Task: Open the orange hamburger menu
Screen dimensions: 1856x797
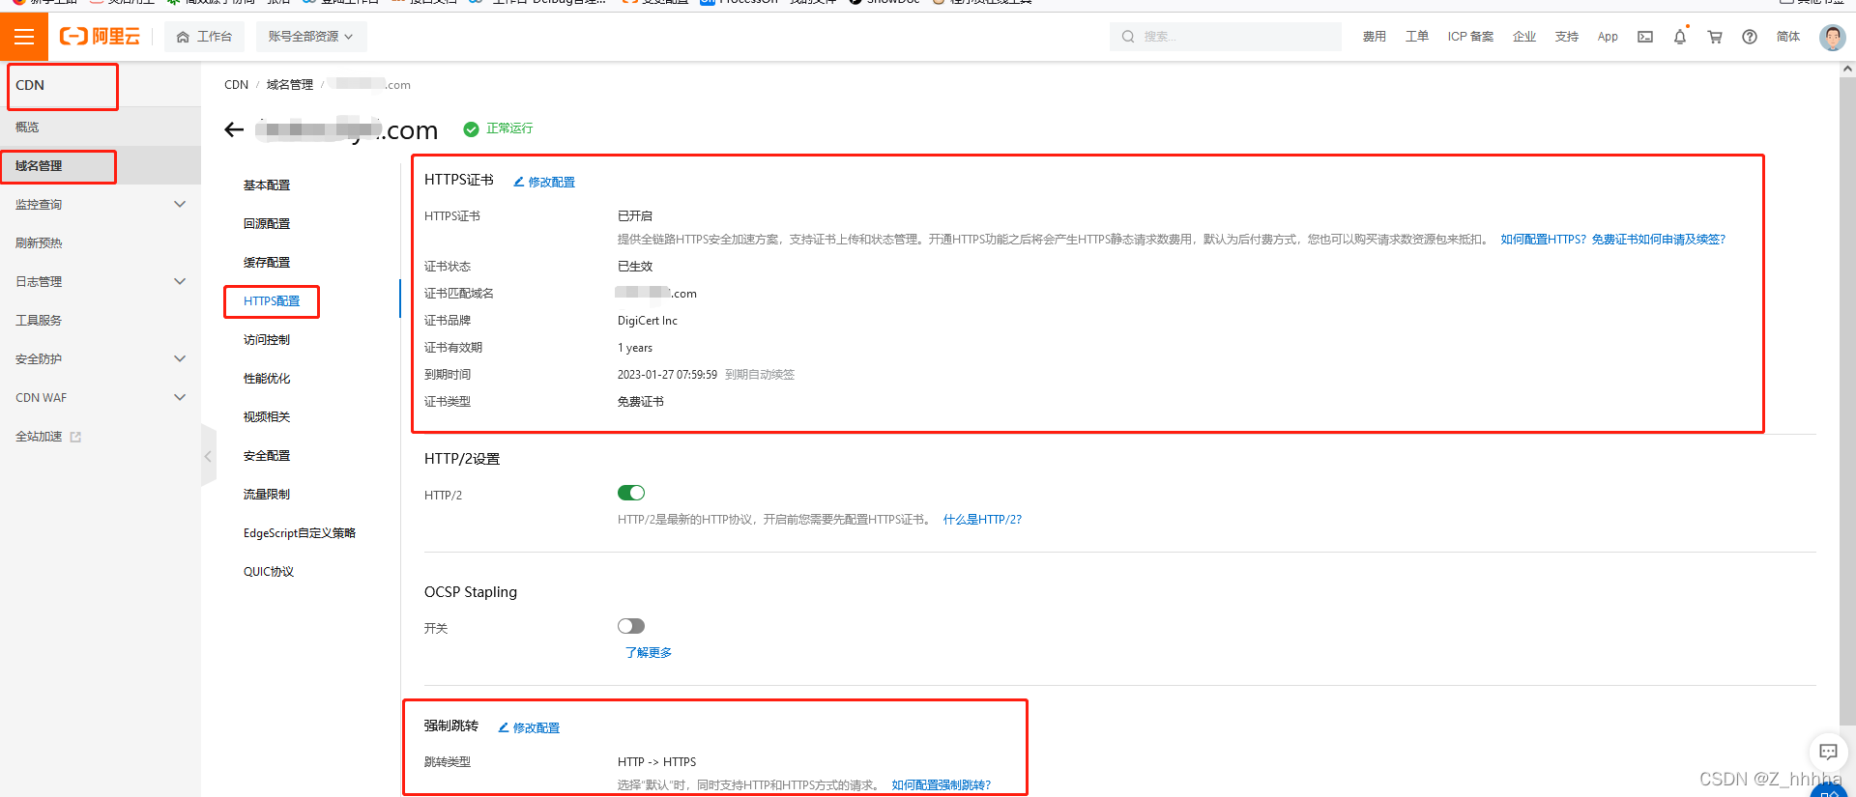Action: click(x=24, y=37)
